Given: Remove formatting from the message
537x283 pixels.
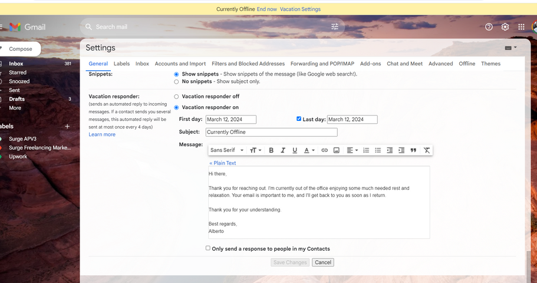Looking at the screenshot, I should 426,150.
